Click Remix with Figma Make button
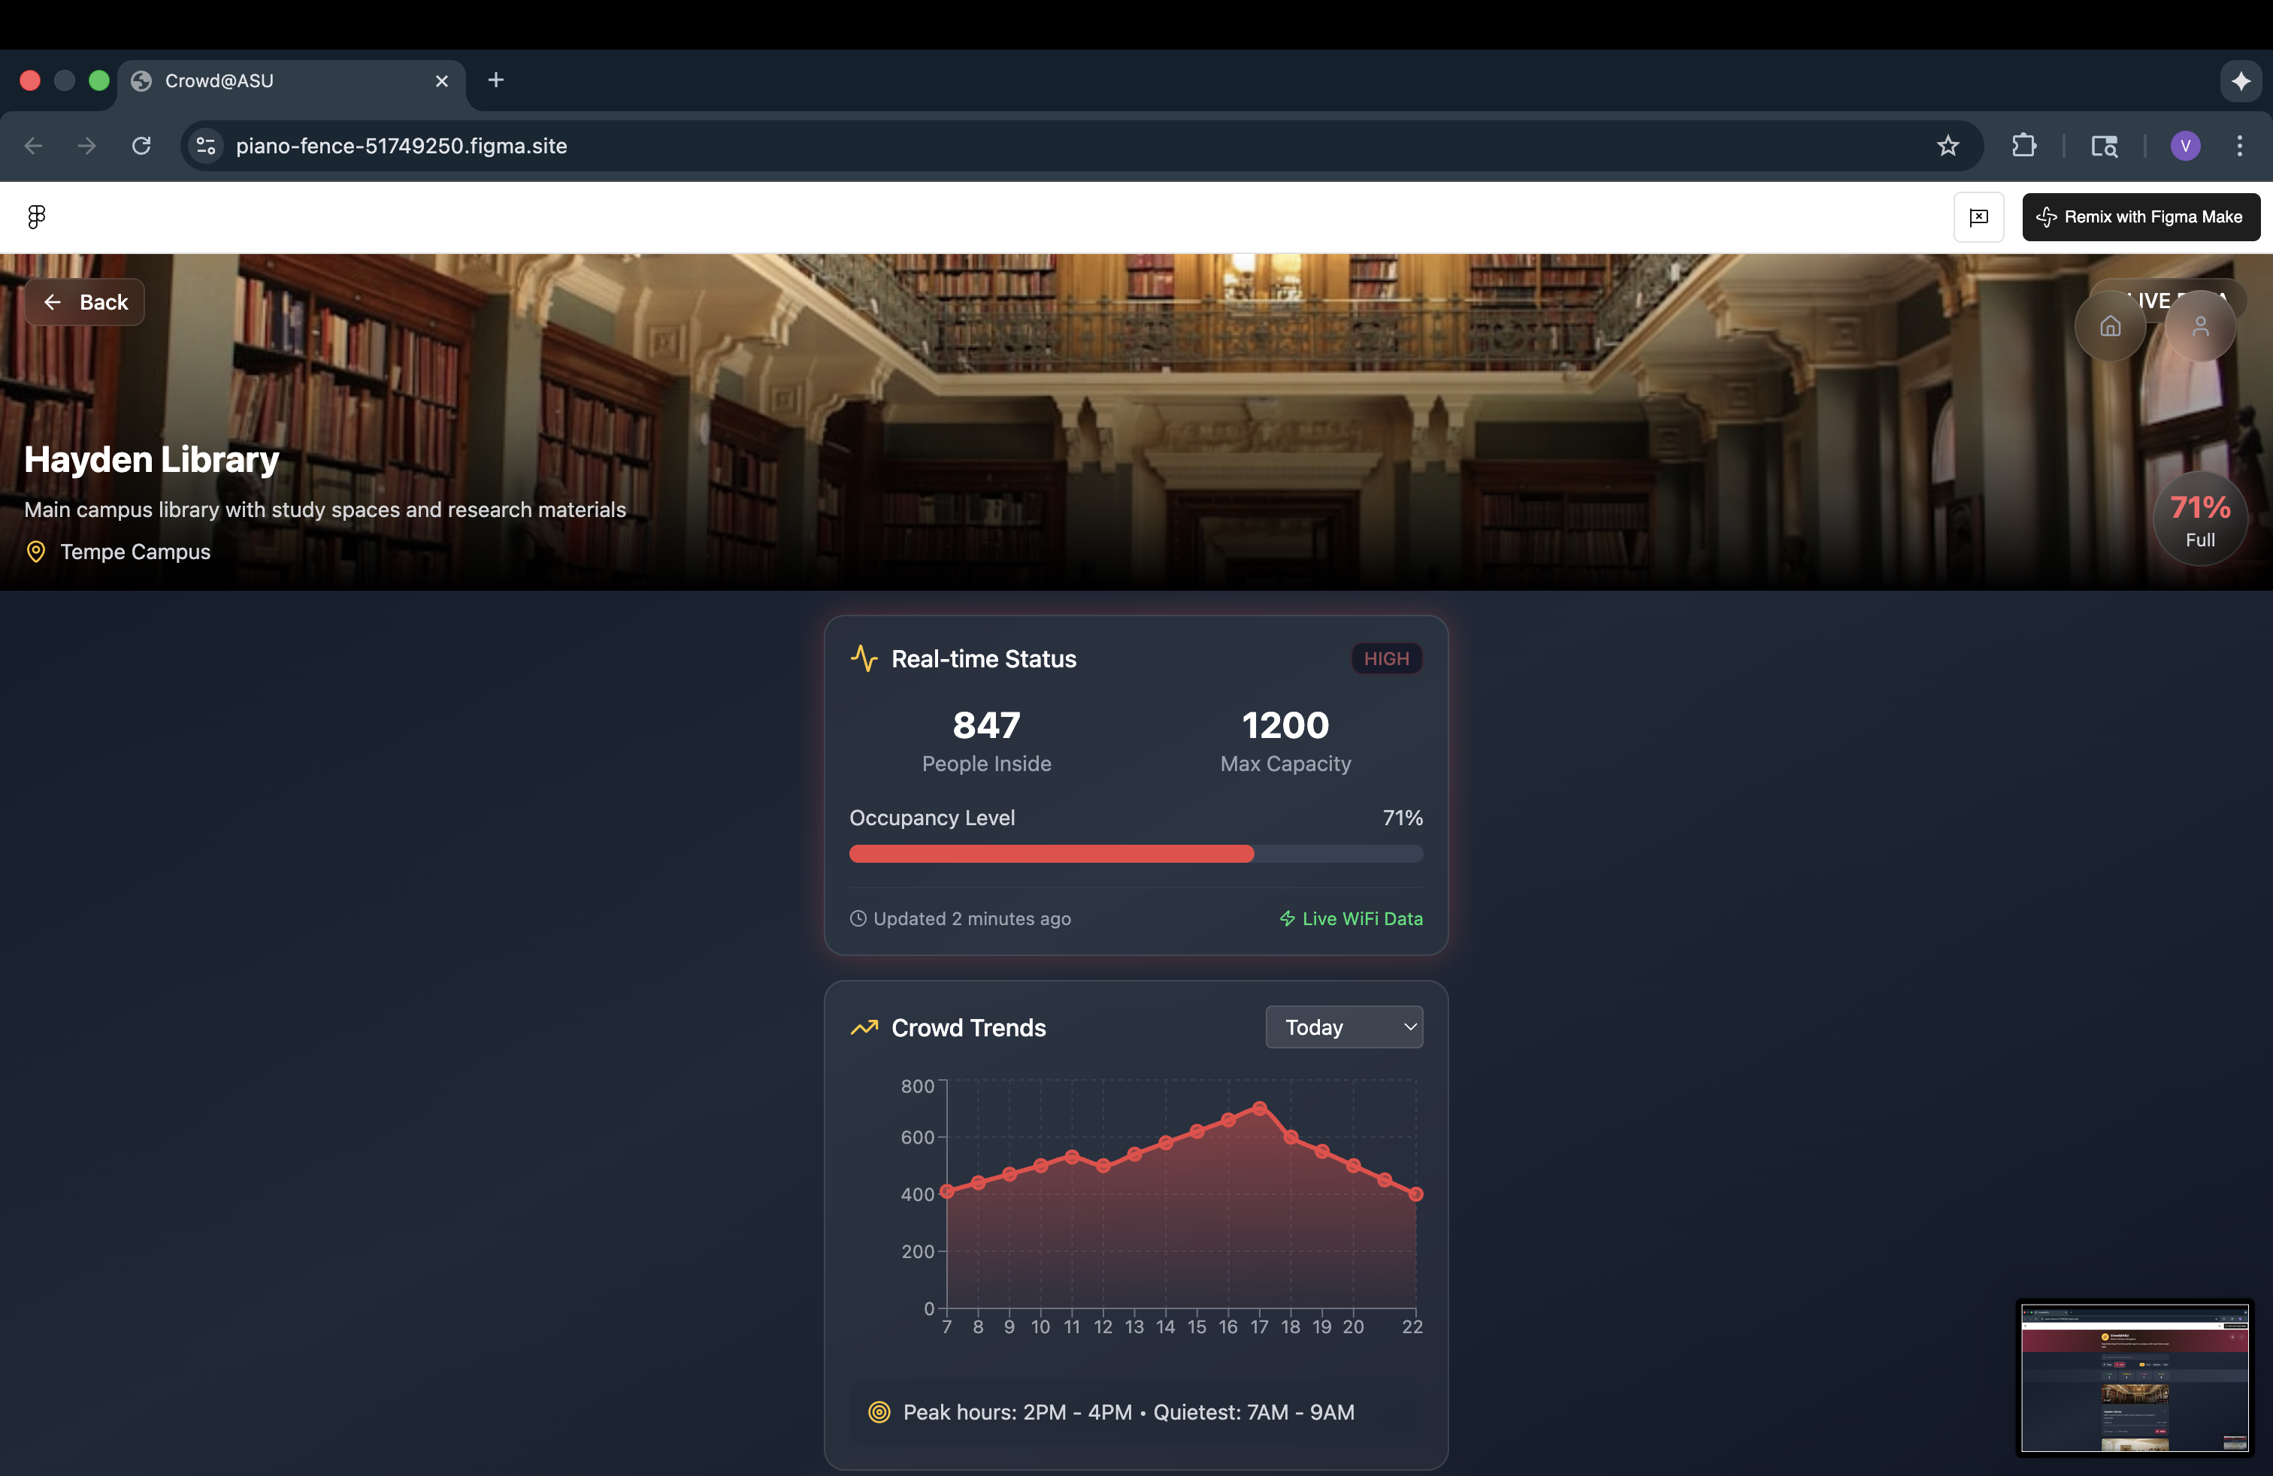Image resolution: width=2273 pixels, height=1476 pixels. coord(2140,216)
